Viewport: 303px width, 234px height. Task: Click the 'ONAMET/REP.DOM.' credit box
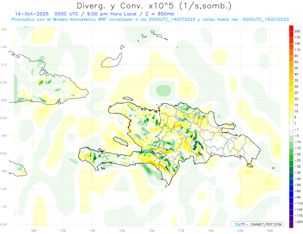click(x=266, y=224)
